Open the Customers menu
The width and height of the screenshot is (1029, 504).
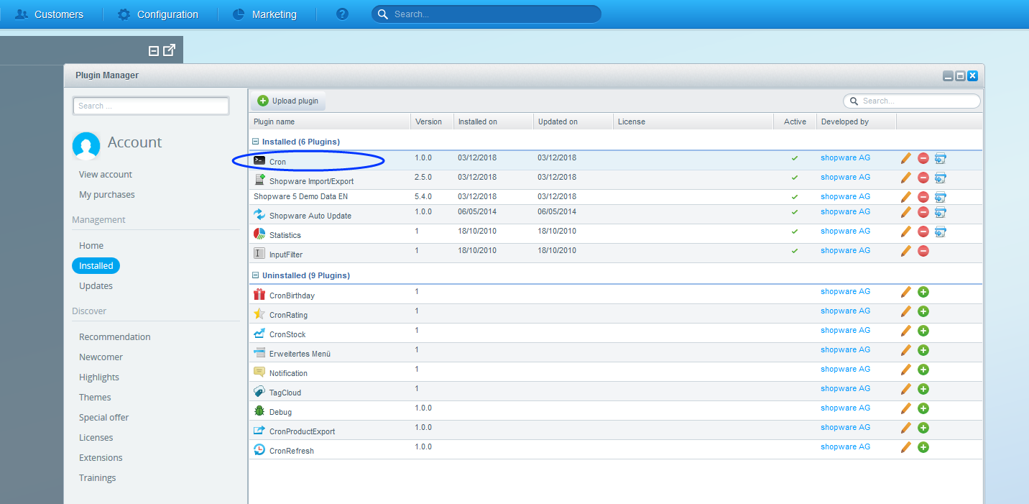49,14
